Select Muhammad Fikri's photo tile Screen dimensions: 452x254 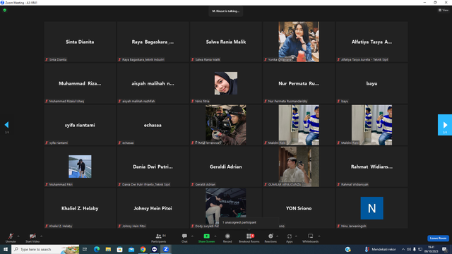coord(80,167)
